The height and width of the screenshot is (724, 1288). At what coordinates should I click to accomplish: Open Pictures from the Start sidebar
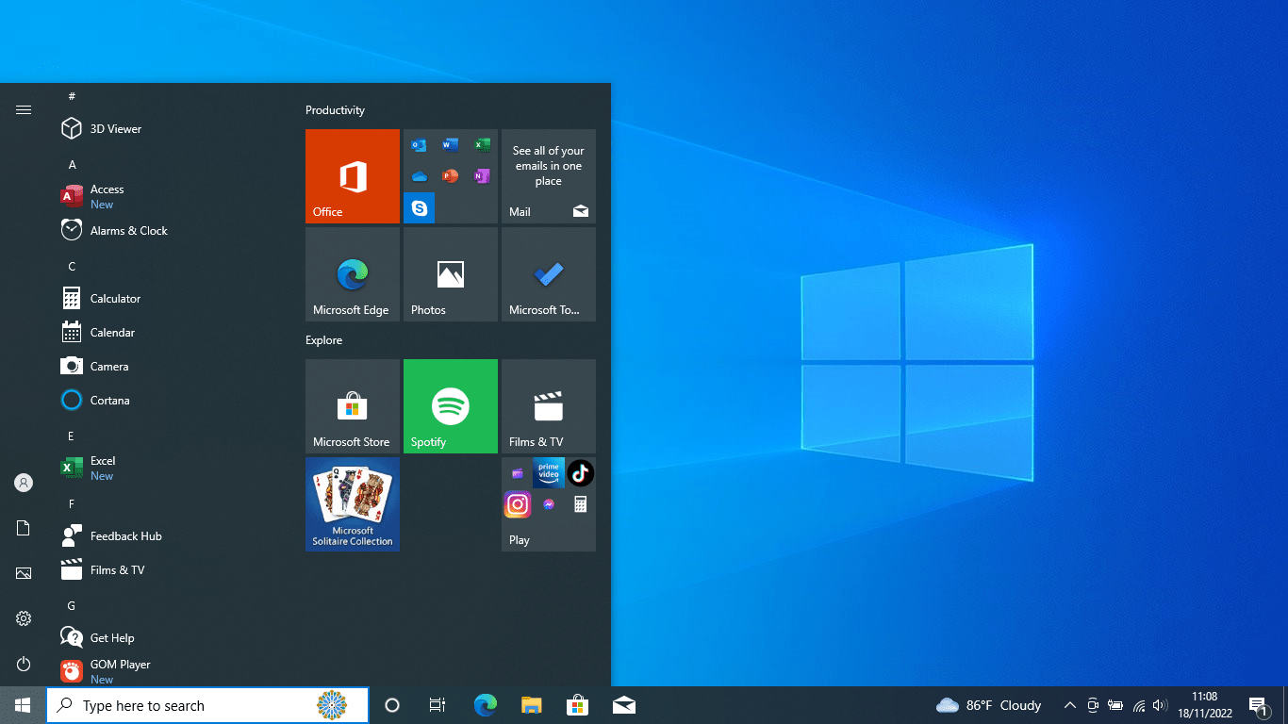(24, 573)
